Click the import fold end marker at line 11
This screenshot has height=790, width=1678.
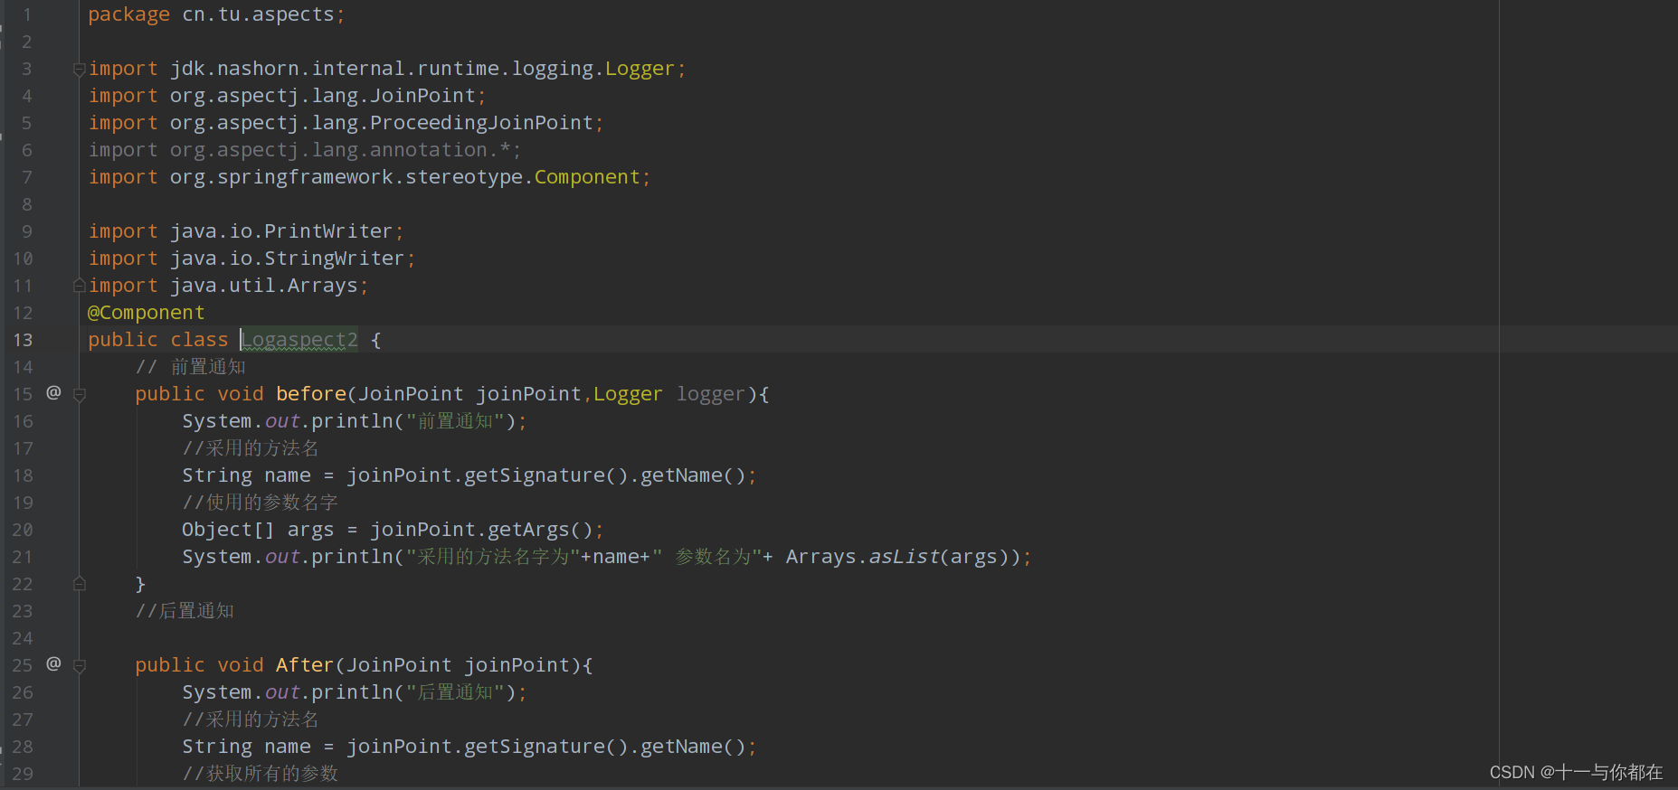(x=80, y=286)
